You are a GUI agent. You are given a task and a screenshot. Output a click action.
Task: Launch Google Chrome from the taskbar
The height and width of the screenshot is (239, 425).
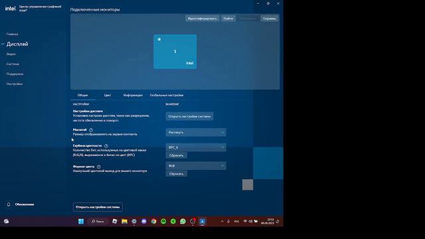click(153, 221)
